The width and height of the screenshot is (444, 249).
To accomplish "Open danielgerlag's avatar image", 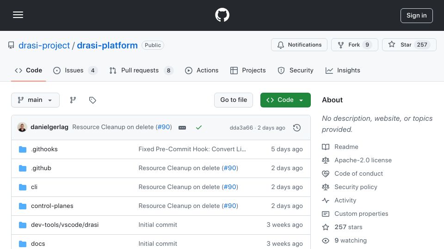I will 22,127.
